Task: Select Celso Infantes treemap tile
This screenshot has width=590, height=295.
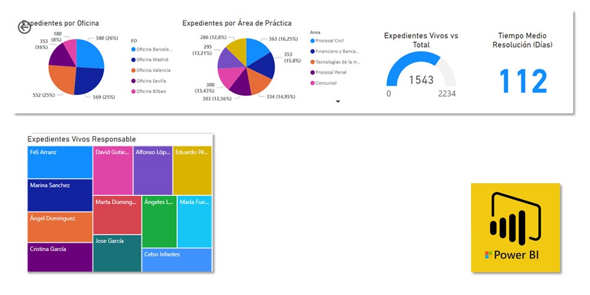Action: pyautogui.click(x=177, y=260)
